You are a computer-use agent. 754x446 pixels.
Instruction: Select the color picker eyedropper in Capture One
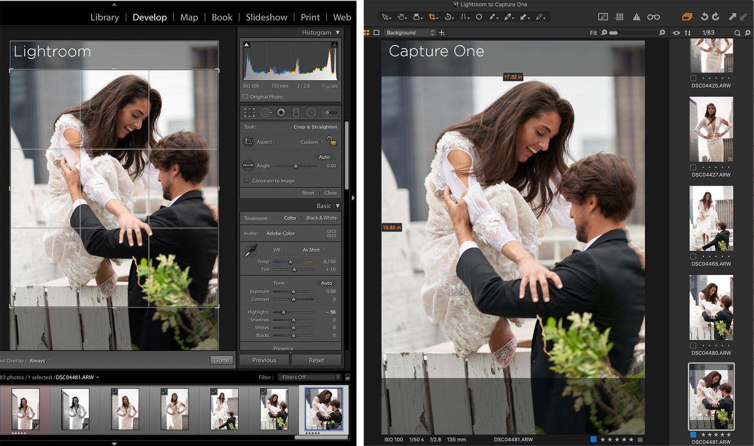coord(509,17)
